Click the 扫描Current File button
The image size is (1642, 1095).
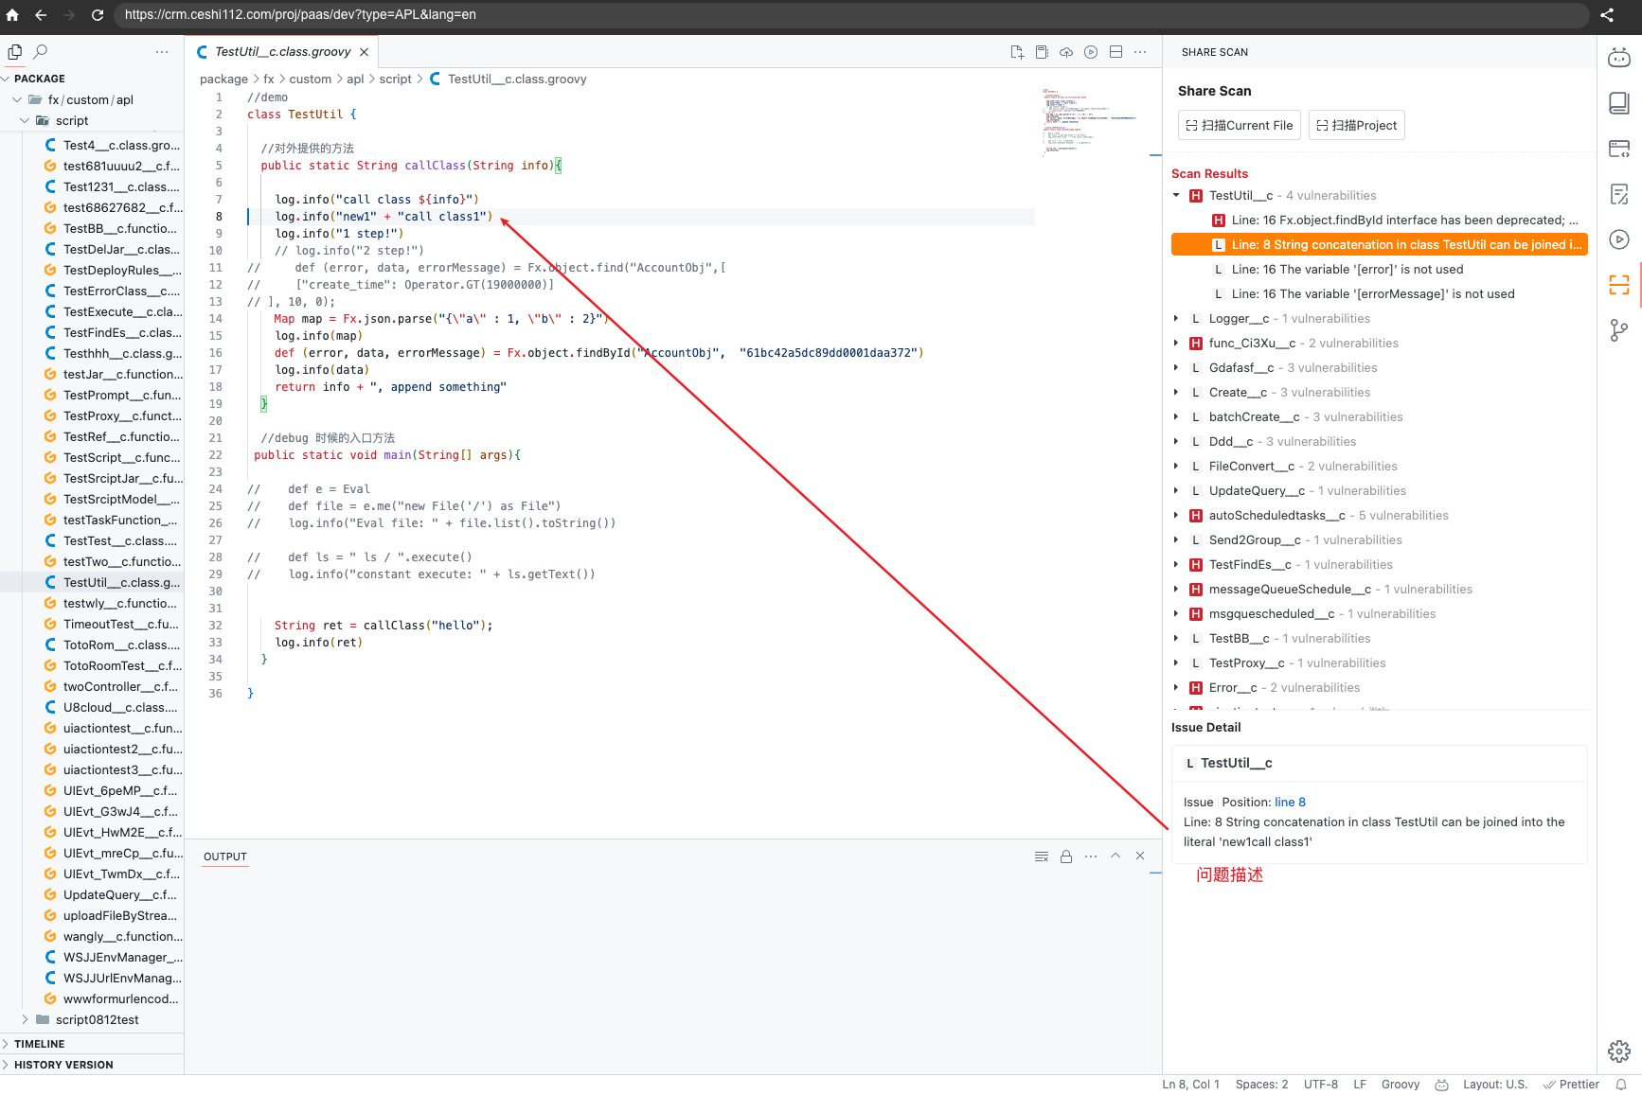[1239, 125]
